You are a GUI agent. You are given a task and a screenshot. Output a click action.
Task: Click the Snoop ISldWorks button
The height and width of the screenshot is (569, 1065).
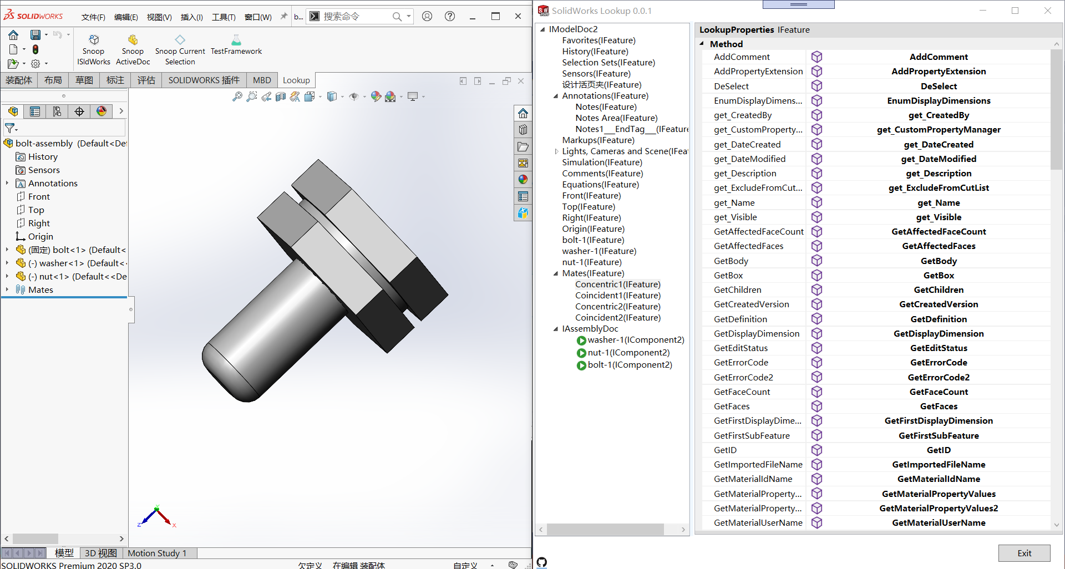(x=94, y=49)
